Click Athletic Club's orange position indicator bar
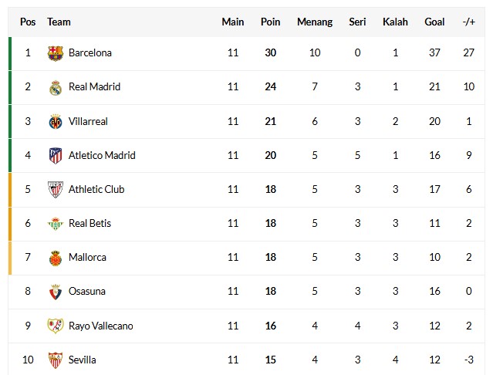The height and width of the screenshot is (375, 493). click(10, 190)
